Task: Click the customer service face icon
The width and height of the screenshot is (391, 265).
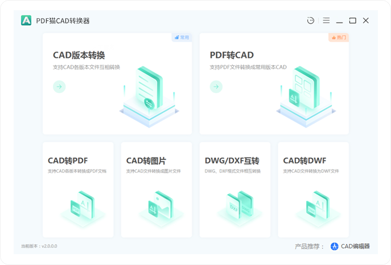Action: click(310, 20)
